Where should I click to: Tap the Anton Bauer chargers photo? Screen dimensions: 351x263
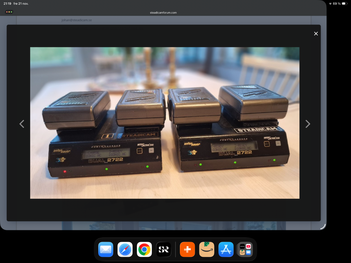165,123
